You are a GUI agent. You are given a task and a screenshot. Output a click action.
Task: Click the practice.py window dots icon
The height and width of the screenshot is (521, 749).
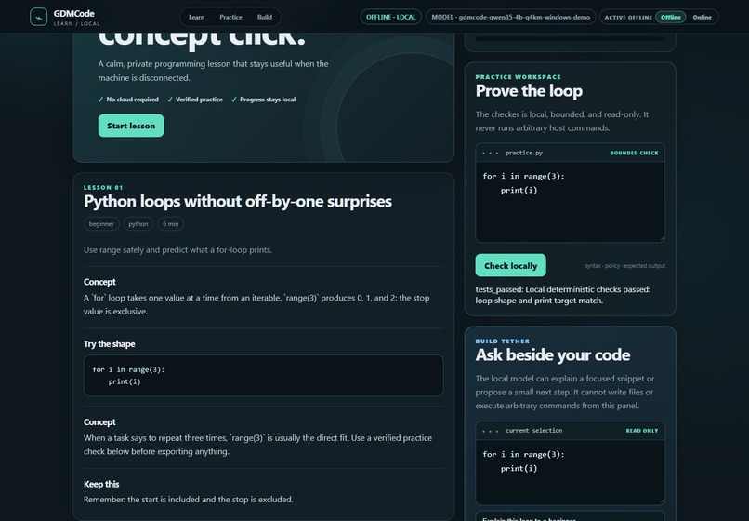click(491, 154)
